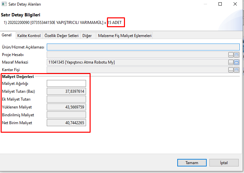This screenshot has width=244, height=173.
Task: Click the Ürün/Hizmet Açıklaması text field
Action: [x=143, y=47]
